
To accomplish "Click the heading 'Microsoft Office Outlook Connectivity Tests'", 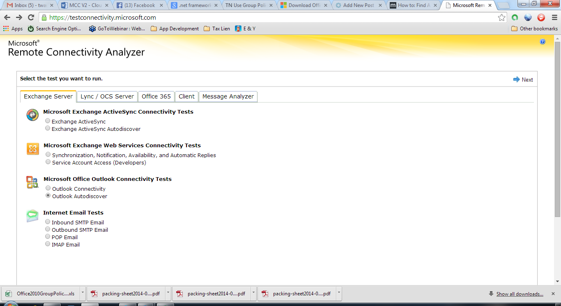I will click(x=108, y=179).
